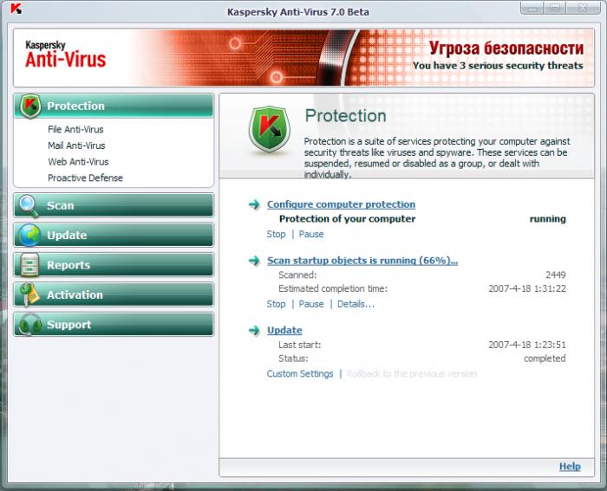Click the Kaspersky K icon in title bar

[16, 8]
